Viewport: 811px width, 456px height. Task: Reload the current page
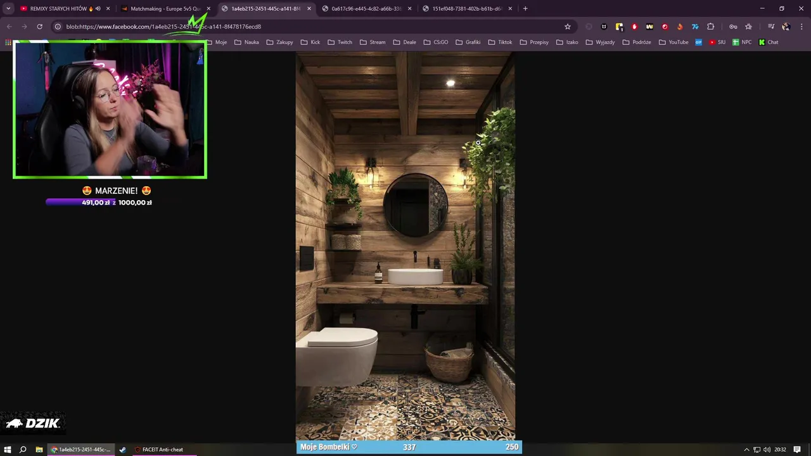(39, 27)
